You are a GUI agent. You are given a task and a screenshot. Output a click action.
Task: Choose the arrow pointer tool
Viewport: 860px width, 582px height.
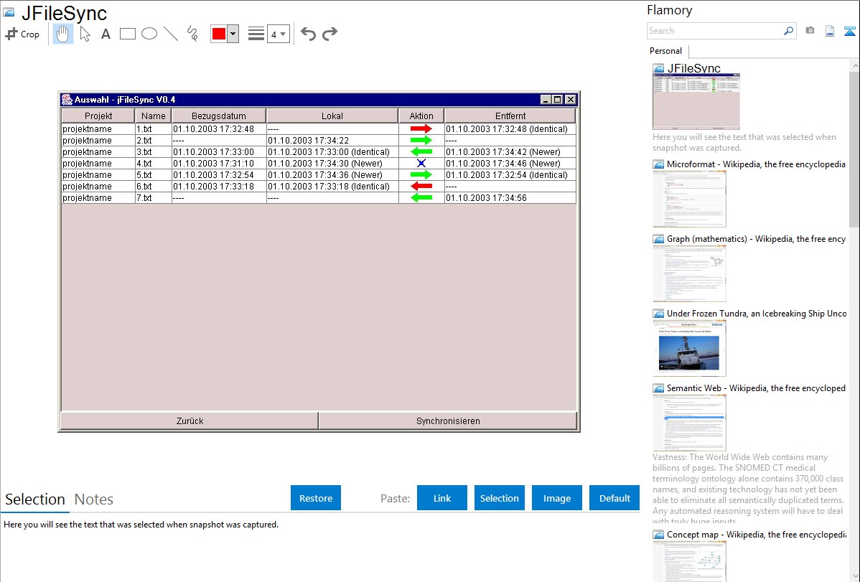coord(85,34)
